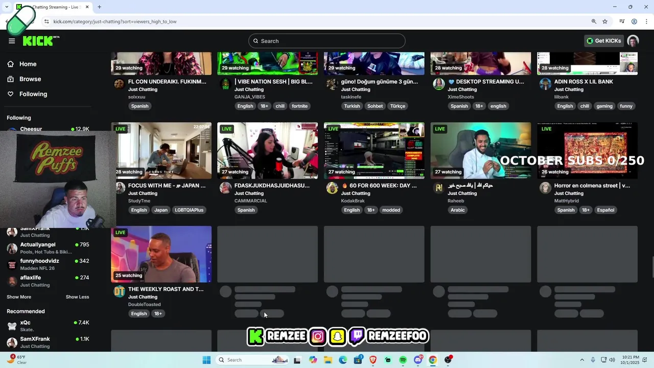Click Just Chatting under XimeShoots

point(462,89)
